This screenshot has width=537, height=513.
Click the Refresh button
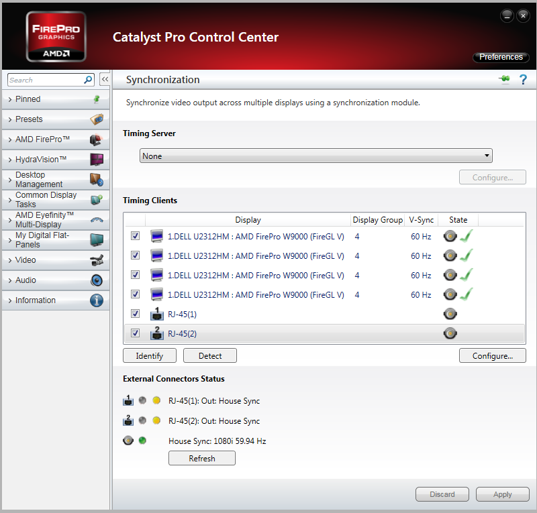[202, 459]
